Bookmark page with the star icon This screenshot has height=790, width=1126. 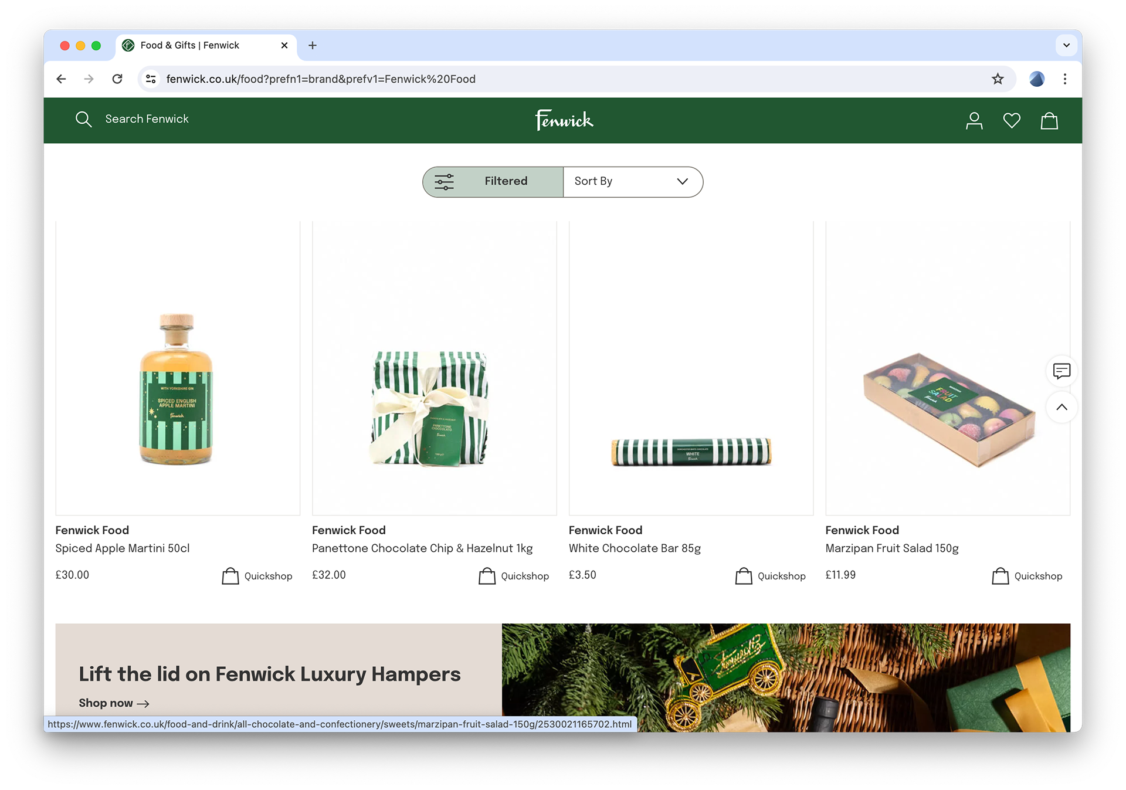click(998, 79)
